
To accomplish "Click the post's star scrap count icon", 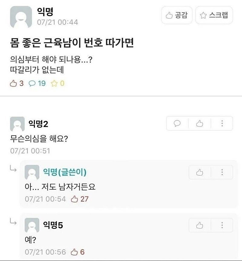I will [54, 84].
